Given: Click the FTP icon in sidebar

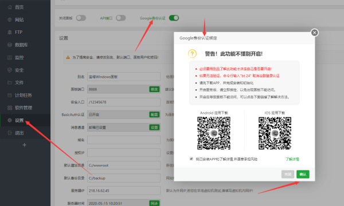Looking at the screenshot, I should point(10,32).
